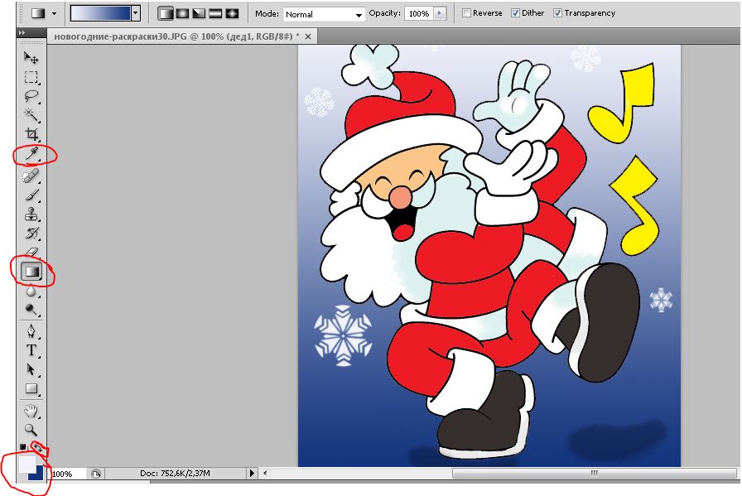This screenshot has width=742, height=496.
Task: Select the Eraser tool
Action: click(31, 252)
